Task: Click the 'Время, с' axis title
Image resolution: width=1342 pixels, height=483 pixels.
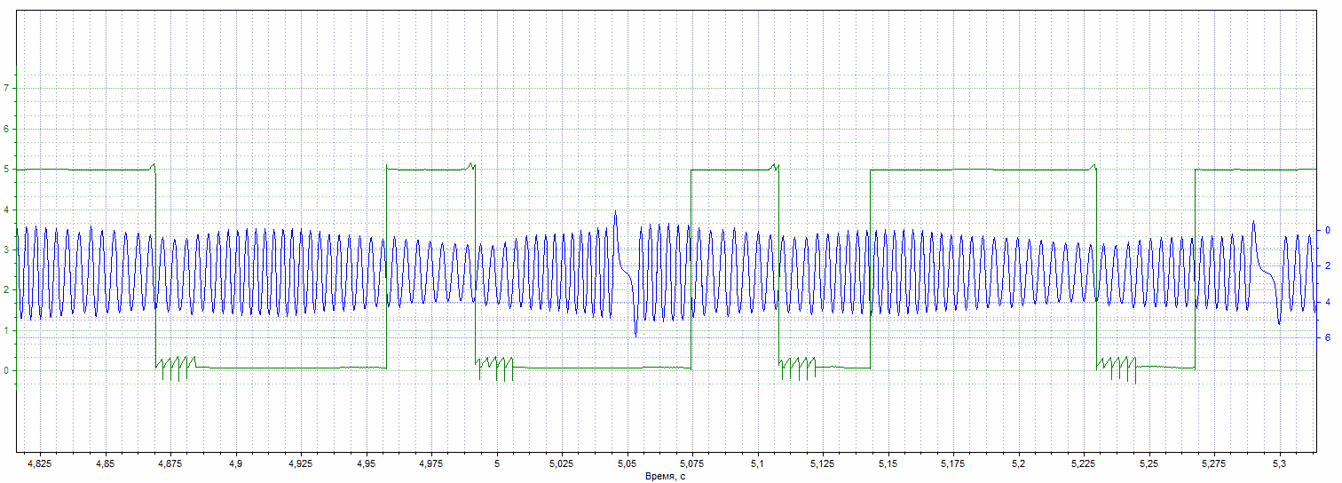Action: pyautogui.click(x=665, y=476)
